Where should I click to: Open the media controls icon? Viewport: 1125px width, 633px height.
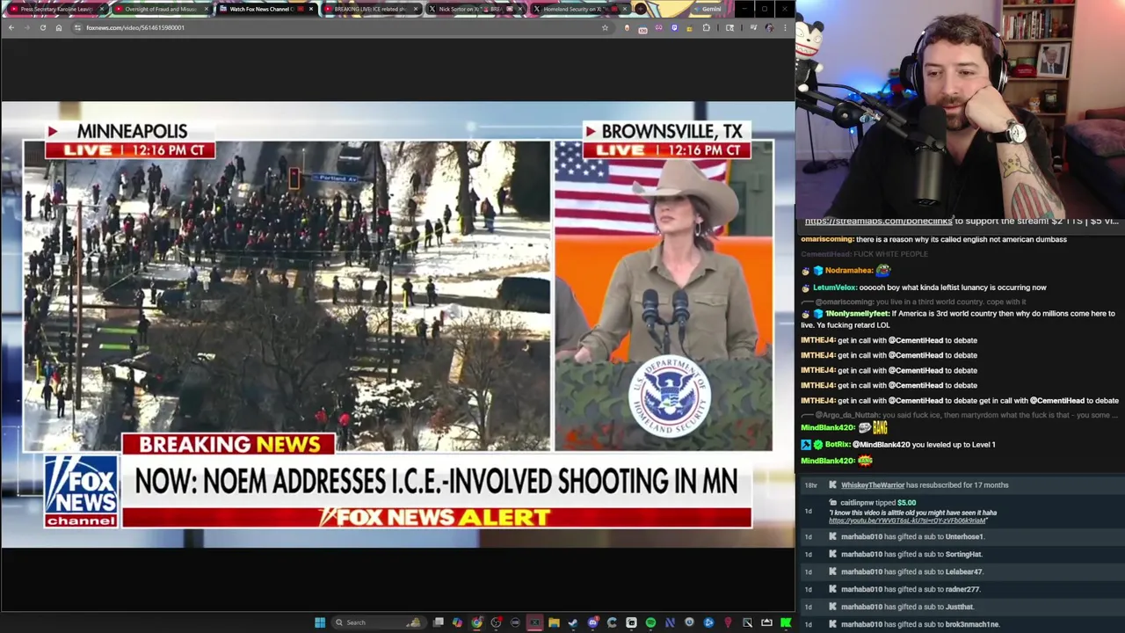coord(753,27)
